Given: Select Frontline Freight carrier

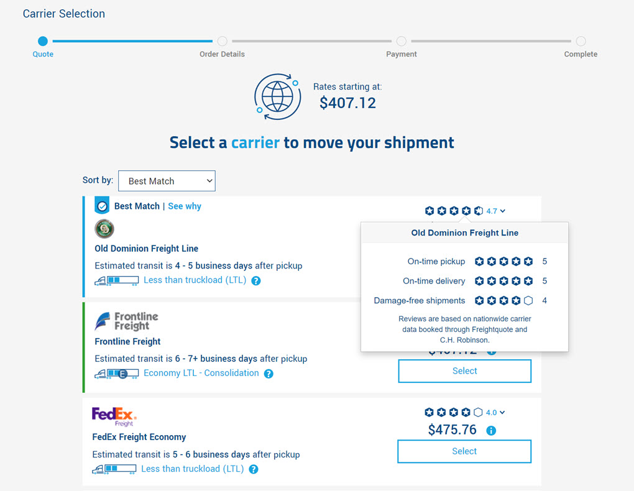Looking at the screenshot, I should 464,371.
